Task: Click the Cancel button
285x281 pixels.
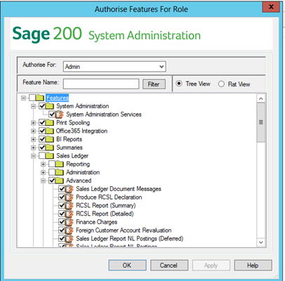Action: pos(169,266)
